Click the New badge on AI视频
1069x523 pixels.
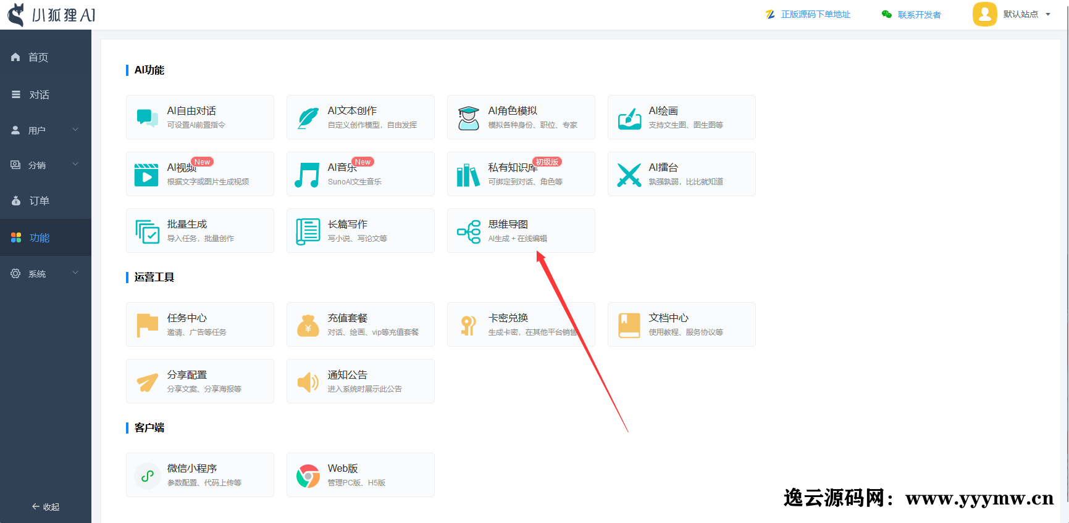click(203, 162)
